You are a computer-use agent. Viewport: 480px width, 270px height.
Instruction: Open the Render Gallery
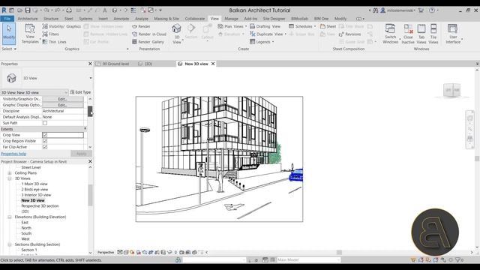point(148,42)
